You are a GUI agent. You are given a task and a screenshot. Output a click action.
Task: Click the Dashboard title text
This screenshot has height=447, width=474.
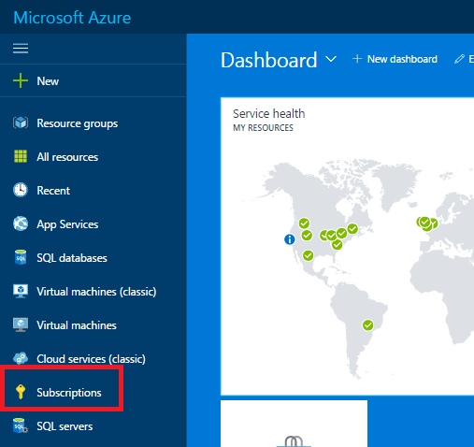(268, 60)
